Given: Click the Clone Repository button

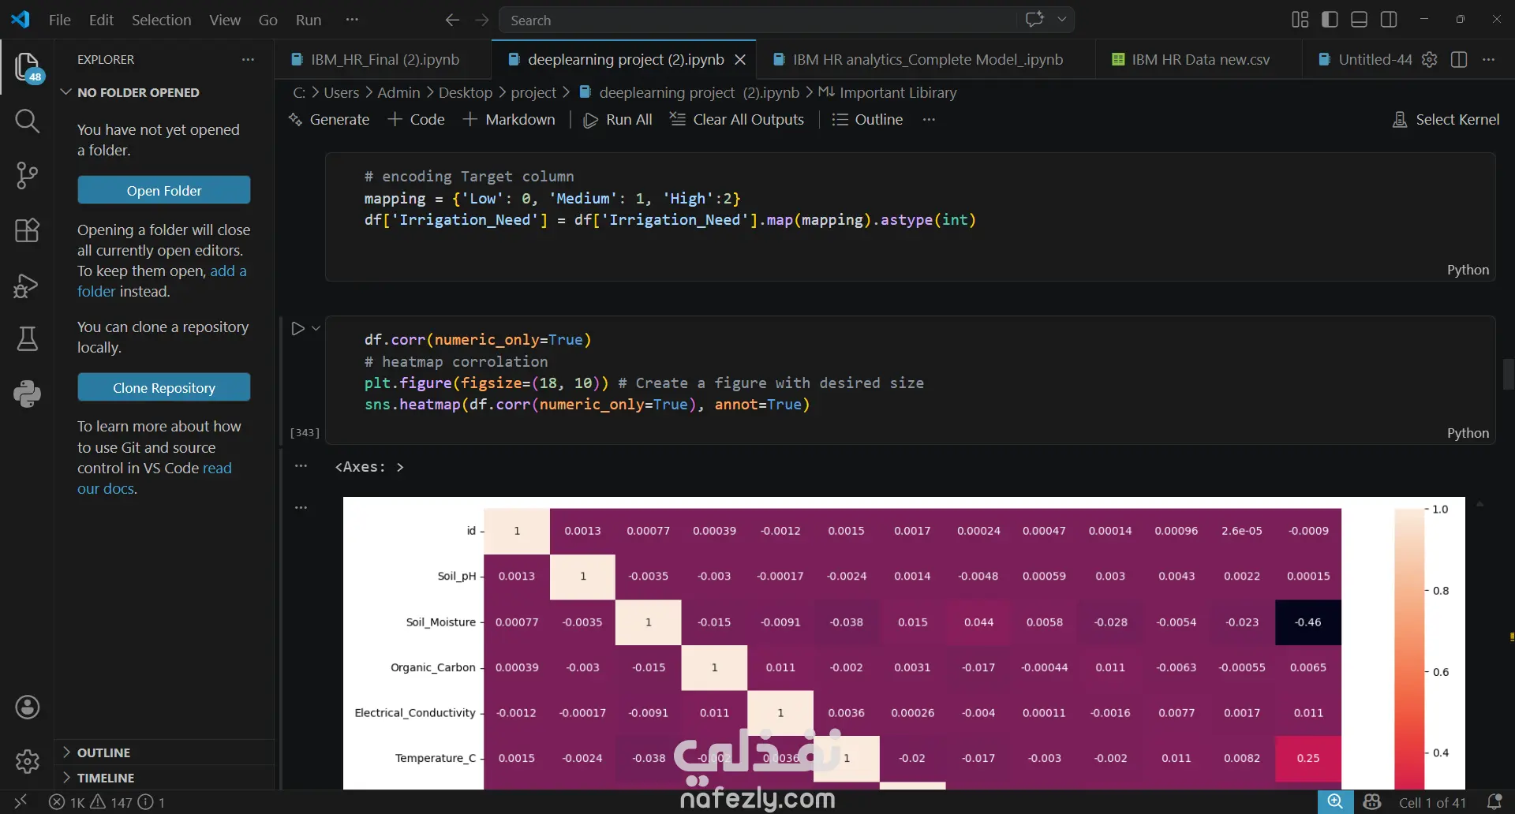Looking at the screenshot, I should (x=164, y=388).
